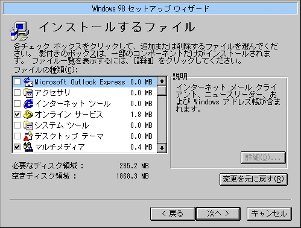The image size is (301, 228).
Task: Click the list scroll down arrow
Action: pos(162,148)
